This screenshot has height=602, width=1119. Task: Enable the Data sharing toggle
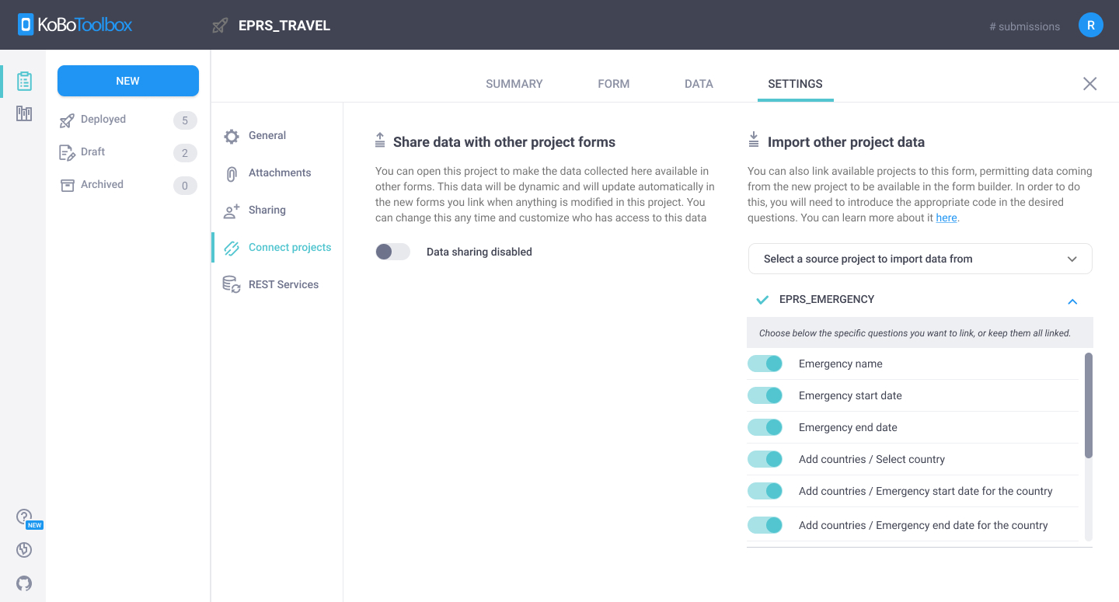(392, 252)
